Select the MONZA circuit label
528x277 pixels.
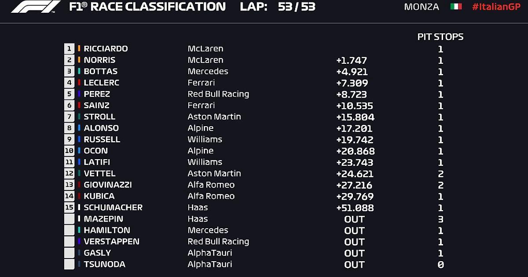(x=422, y=7)
